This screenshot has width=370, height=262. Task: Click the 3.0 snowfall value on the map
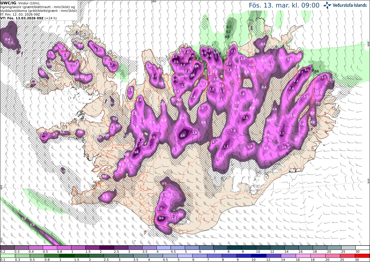coord(175,79)
